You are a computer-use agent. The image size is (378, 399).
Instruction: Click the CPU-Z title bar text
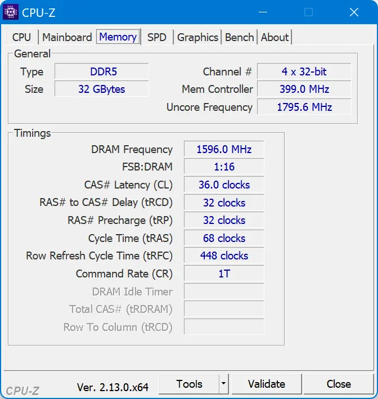tap(39, 13)
